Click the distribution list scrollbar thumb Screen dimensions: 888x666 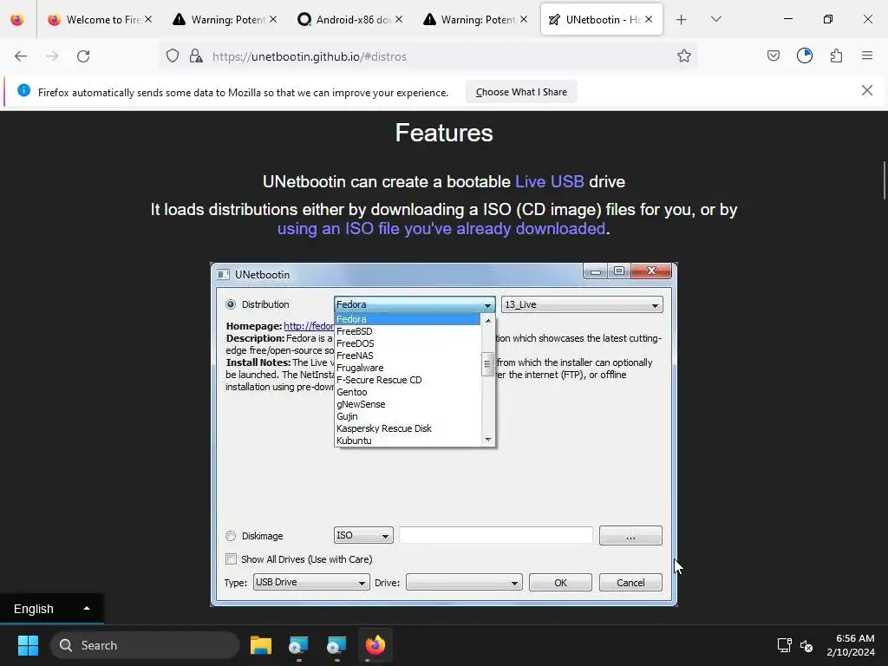coord(487,364)
